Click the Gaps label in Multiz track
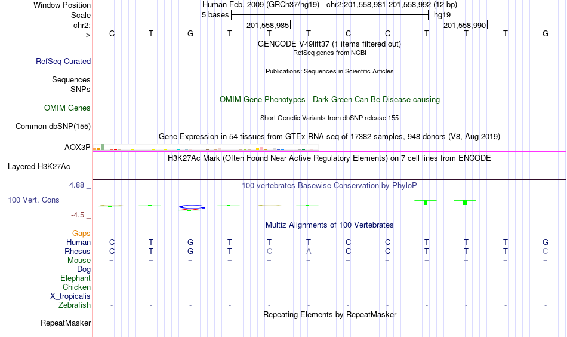 coord(81,234)
